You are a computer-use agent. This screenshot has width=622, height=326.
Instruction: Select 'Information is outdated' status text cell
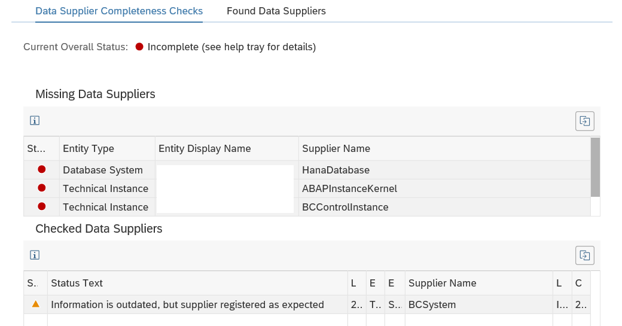pyautogui.click(x=197, y=304)
